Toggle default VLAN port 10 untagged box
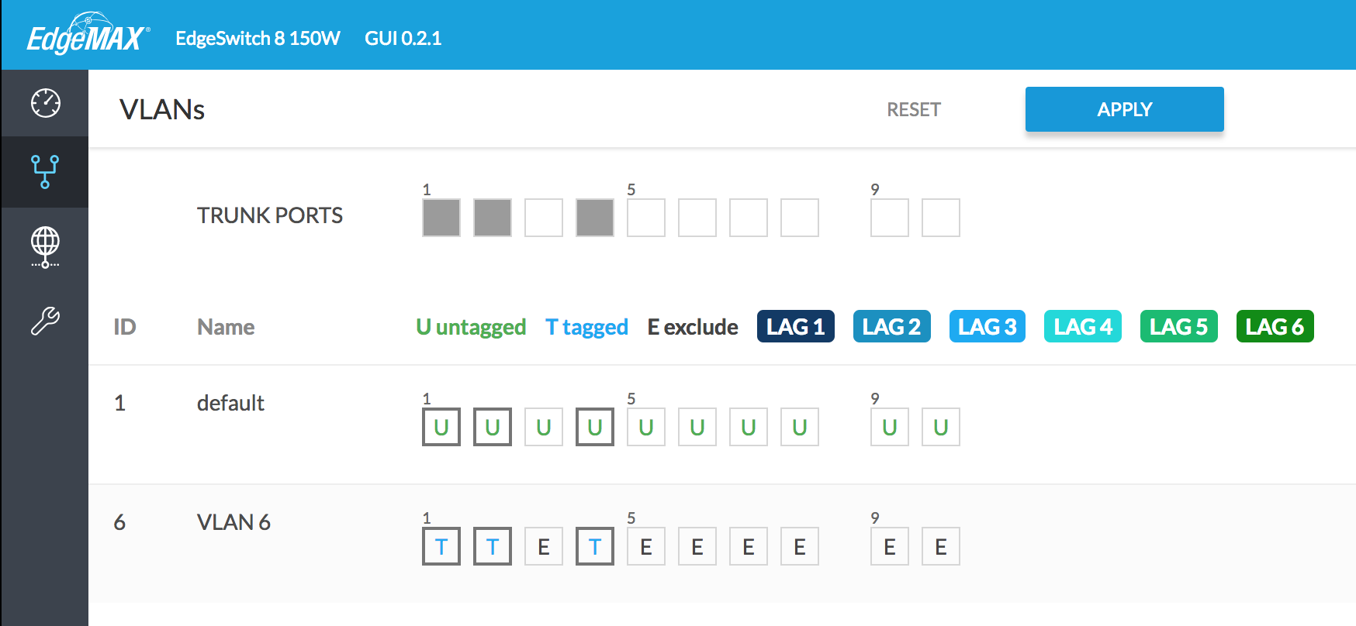The height and width of the screenshot is (626, 1356). click(941, 427)
